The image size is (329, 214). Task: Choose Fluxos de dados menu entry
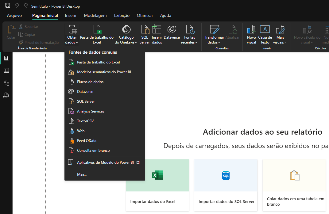(x=105, y=82)
